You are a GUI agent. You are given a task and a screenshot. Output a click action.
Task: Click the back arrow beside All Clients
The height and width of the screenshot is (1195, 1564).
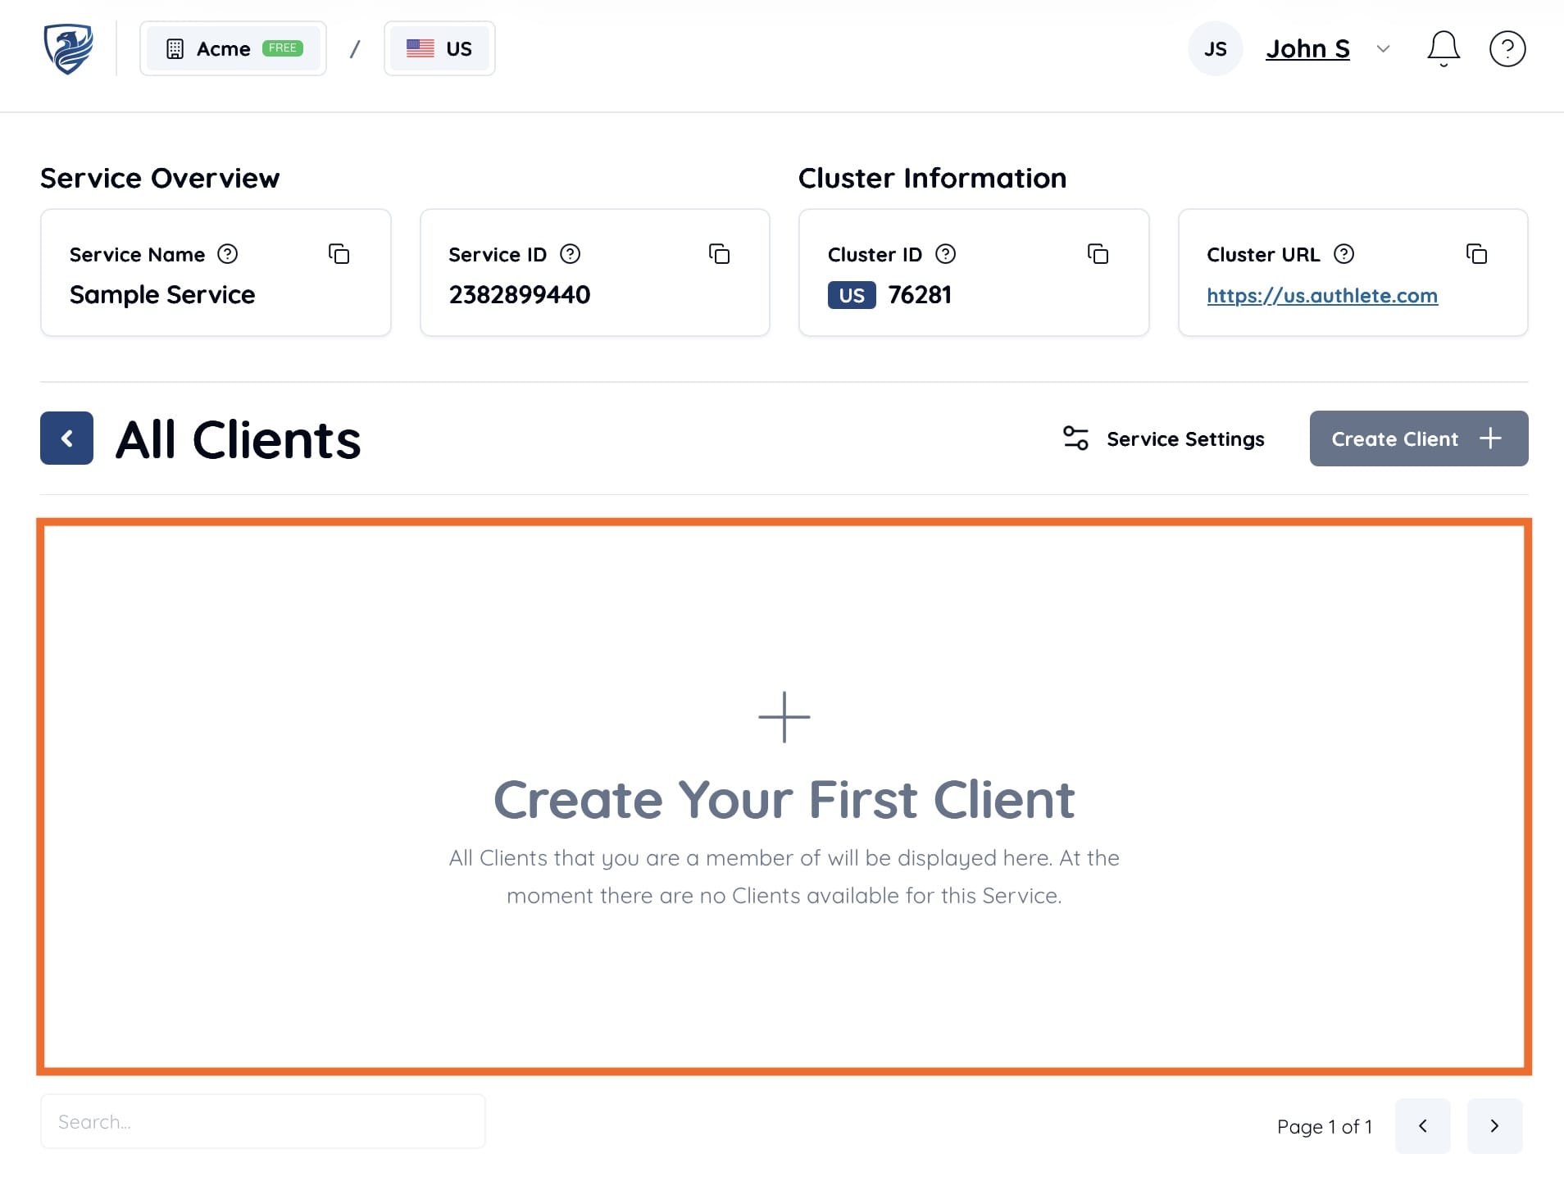tap(66, 438)
